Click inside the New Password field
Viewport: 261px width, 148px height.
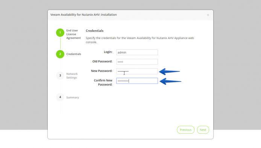(x=137, y=71)
